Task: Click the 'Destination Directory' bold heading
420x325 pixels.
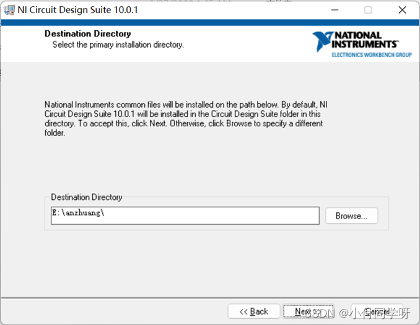Action: coord(88,33)
